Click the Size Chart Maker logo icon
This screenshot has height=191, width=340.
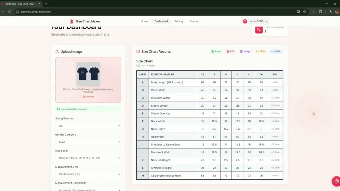click(71, 21)
